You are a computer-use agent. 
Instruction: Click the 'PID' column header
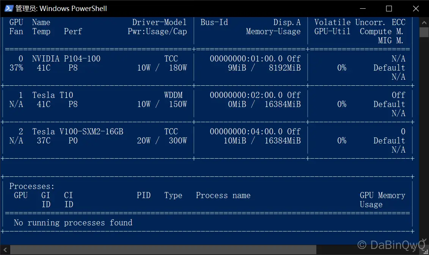click(x=144, y=195)
